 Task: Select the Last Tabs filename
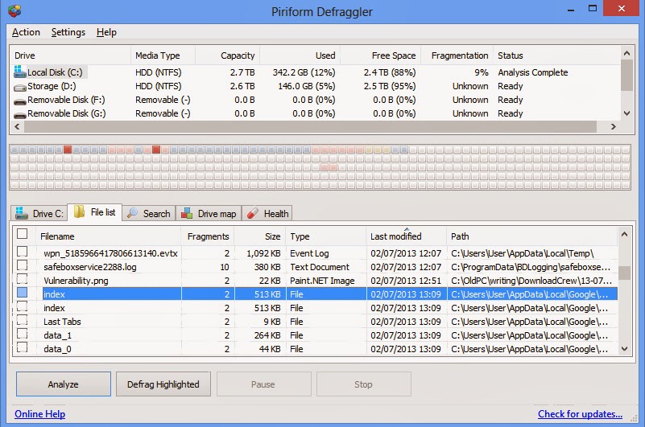62,322
